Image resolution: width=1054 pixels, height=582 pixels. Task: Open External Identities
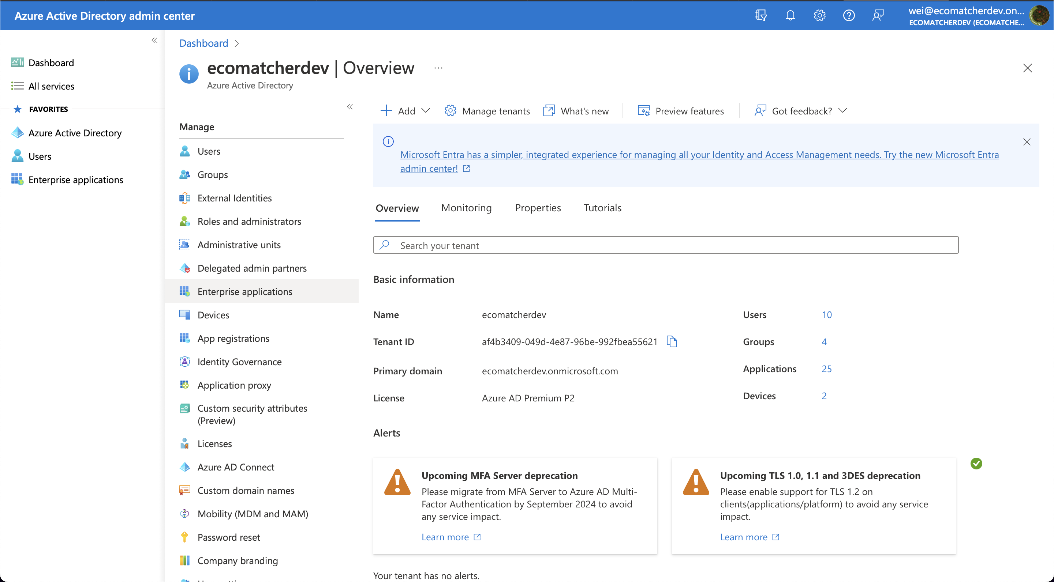[x=262, y=198]
